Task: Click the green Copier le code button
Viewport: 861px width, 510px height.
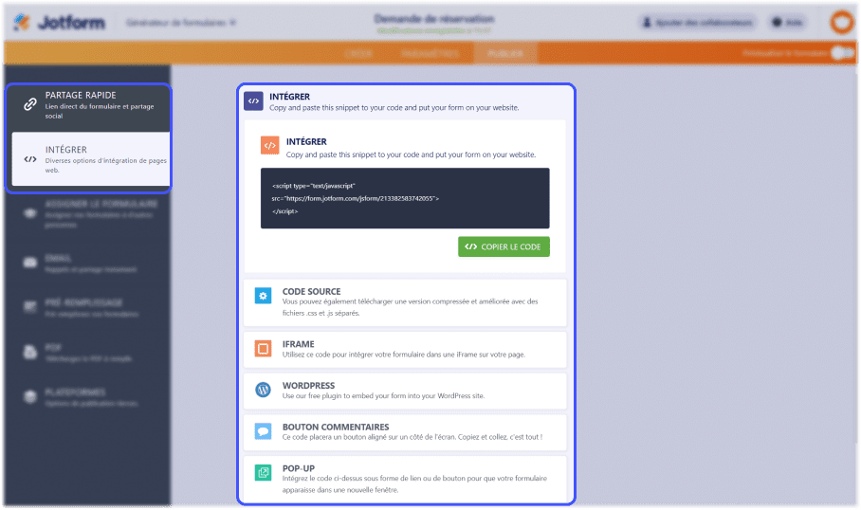Action: (x=504, y=246)
